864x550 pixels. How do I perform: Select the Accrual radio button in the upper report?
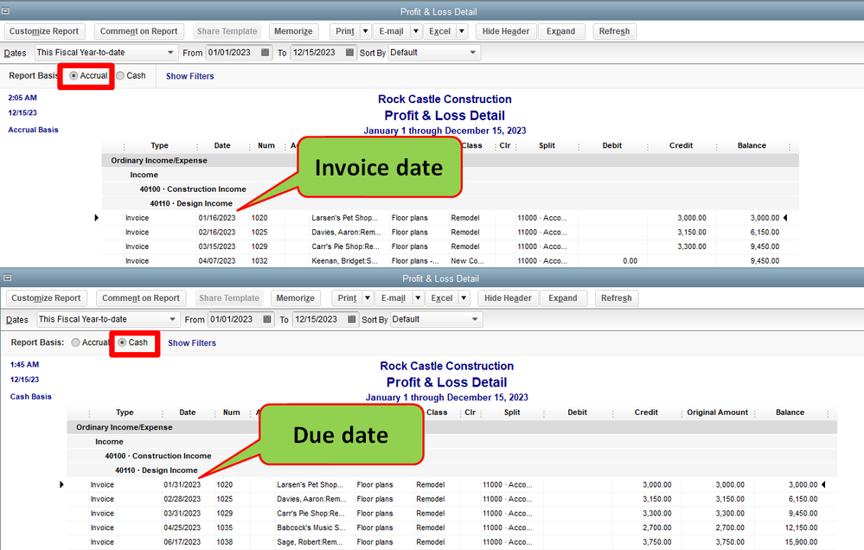(74, 76)
